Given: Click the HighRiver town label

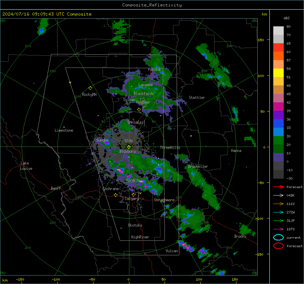Looking at the screenshot, I should click(140, 237).
